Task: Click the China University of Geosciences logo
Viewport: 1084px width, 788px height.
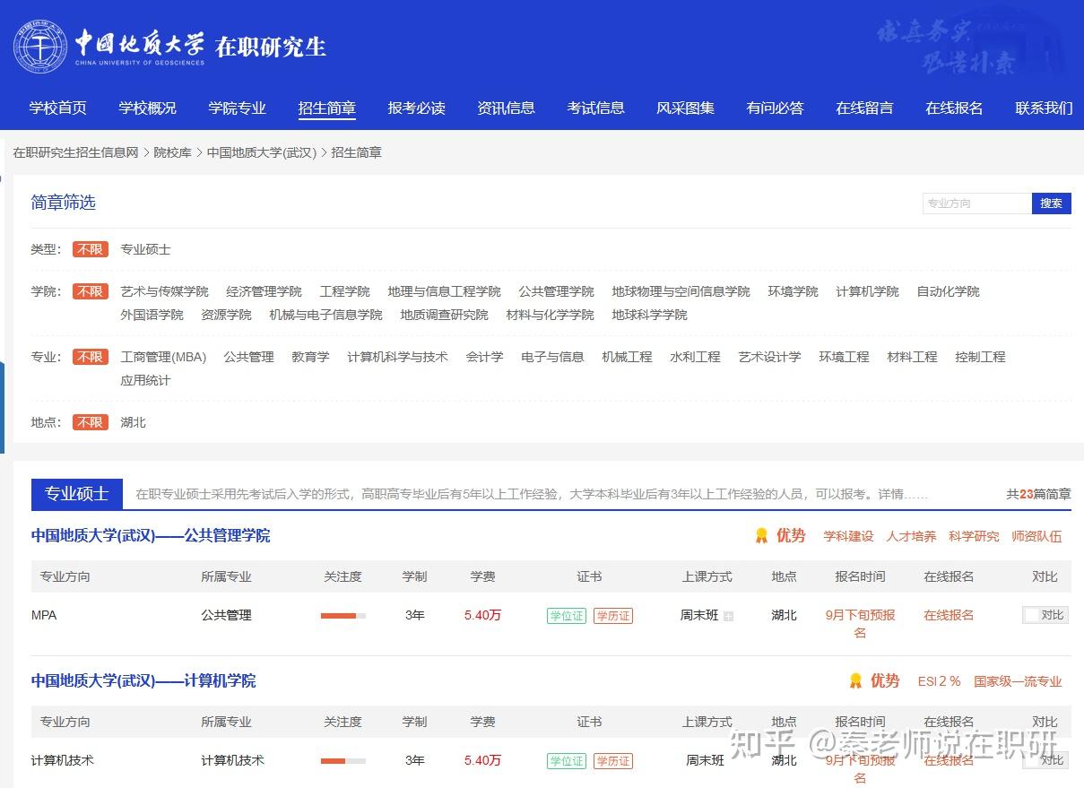Action: (x=108, y=47)
